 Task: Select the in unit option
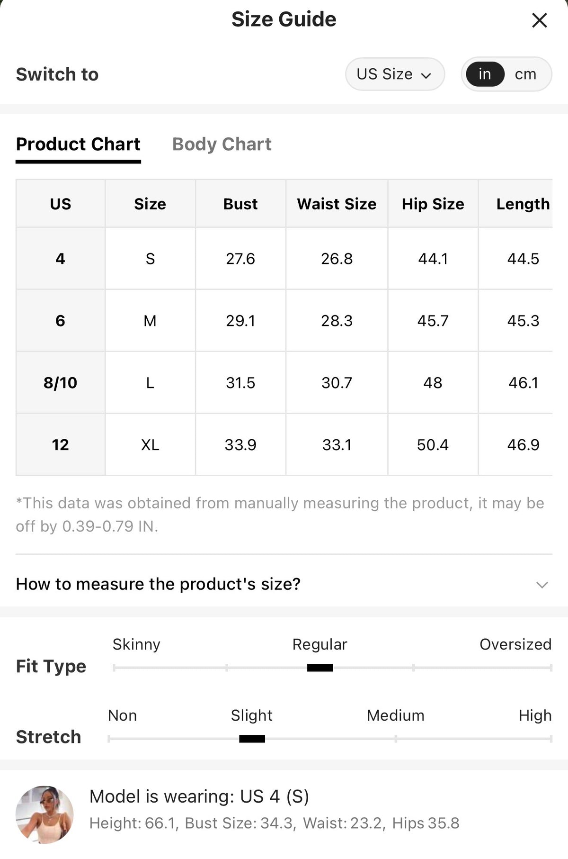click(x=485, y=74)
